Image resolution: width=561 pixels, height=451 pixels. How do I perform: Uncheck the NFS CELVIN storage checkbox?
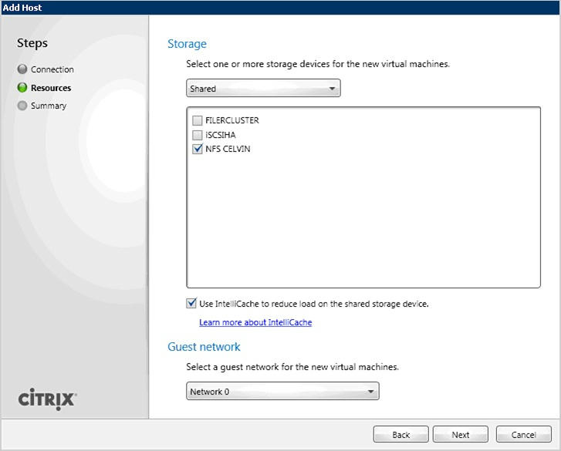197,149
